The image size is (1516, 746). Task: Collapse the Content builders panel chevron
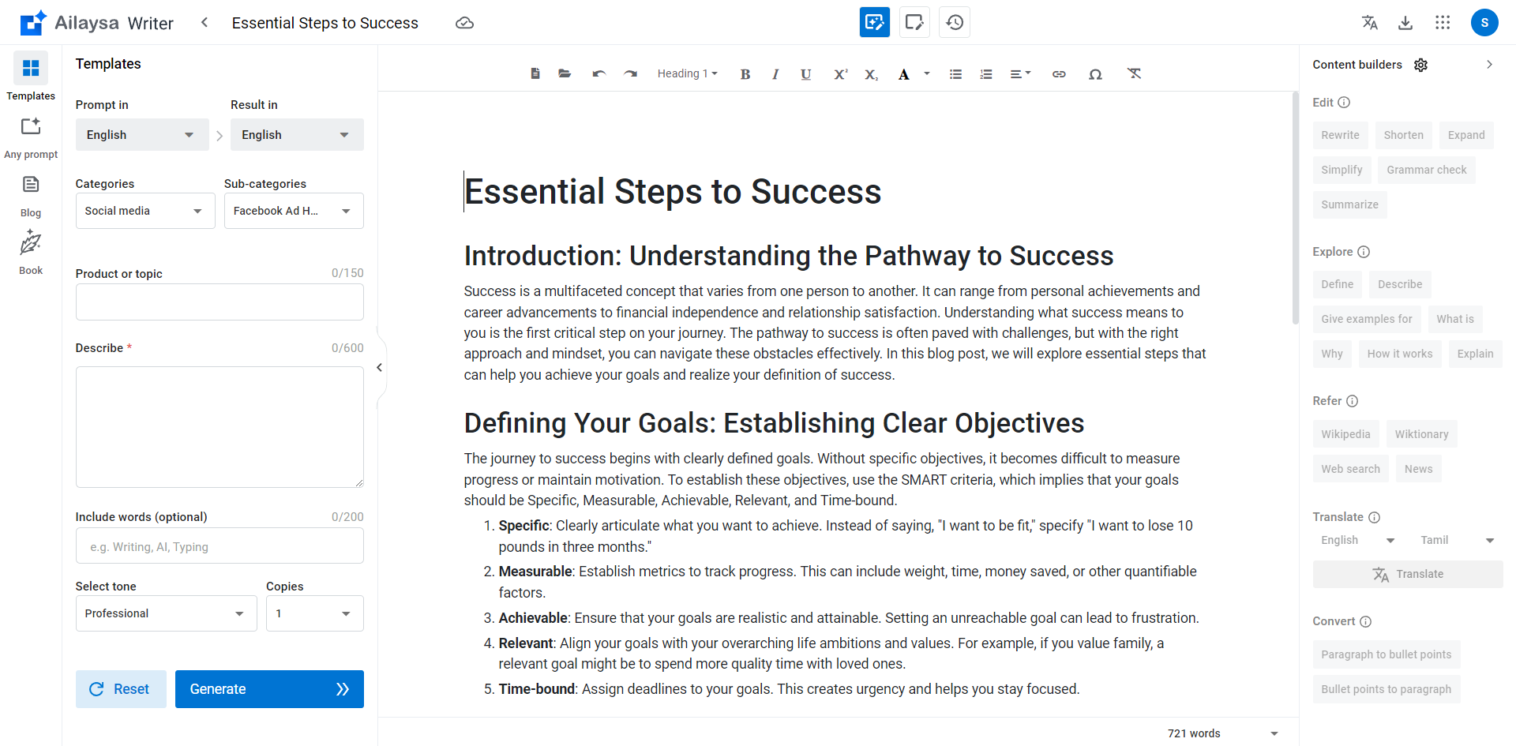click(1489, 65)
